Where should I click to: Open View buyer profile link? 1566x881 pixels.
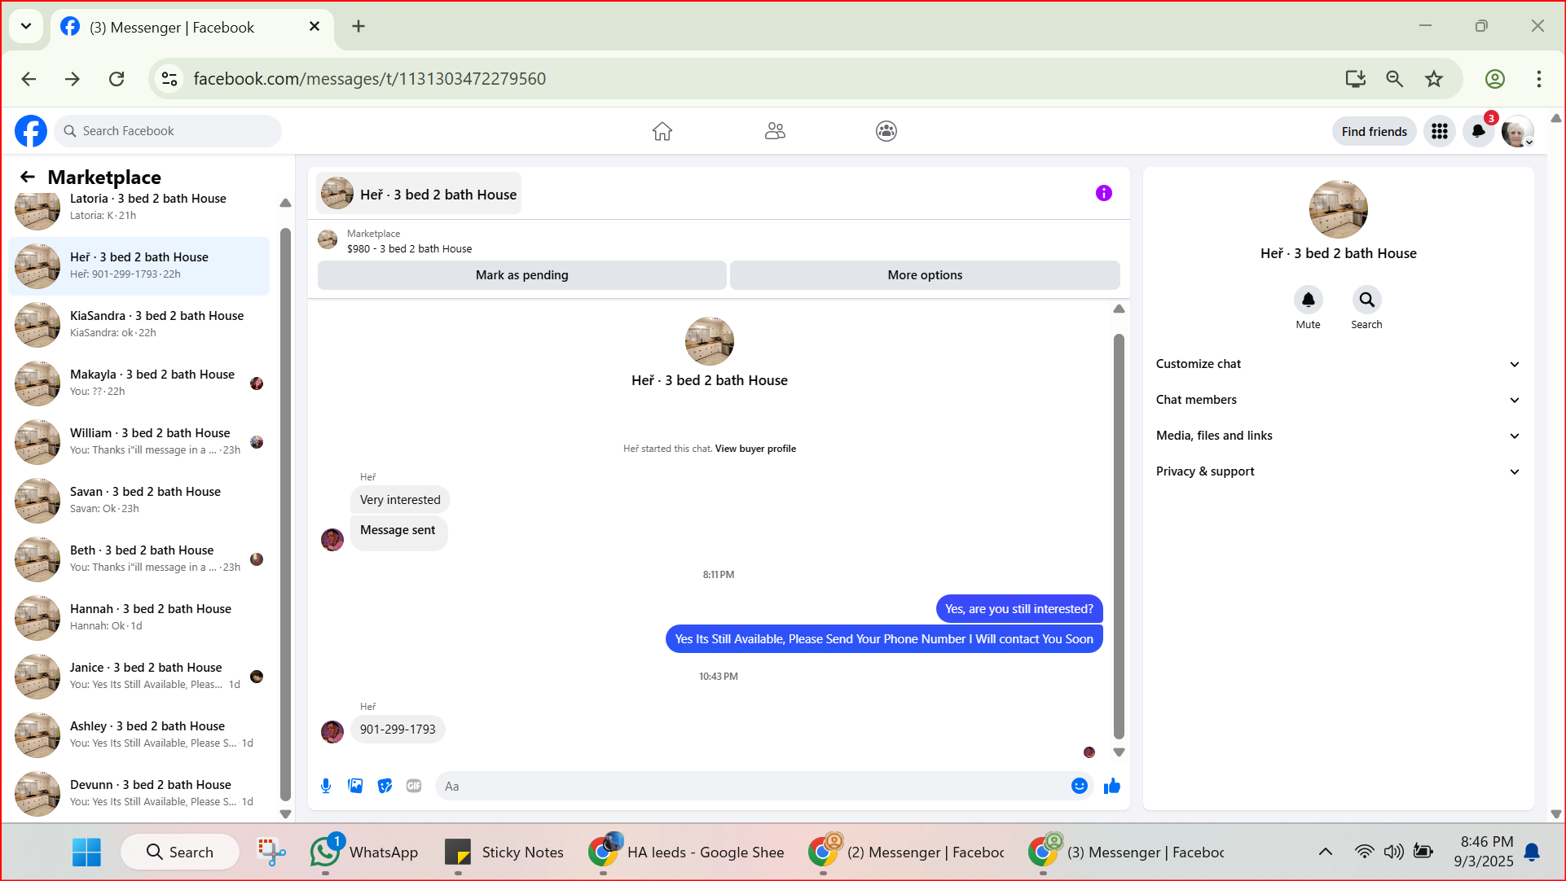click(x=755, y=449)
